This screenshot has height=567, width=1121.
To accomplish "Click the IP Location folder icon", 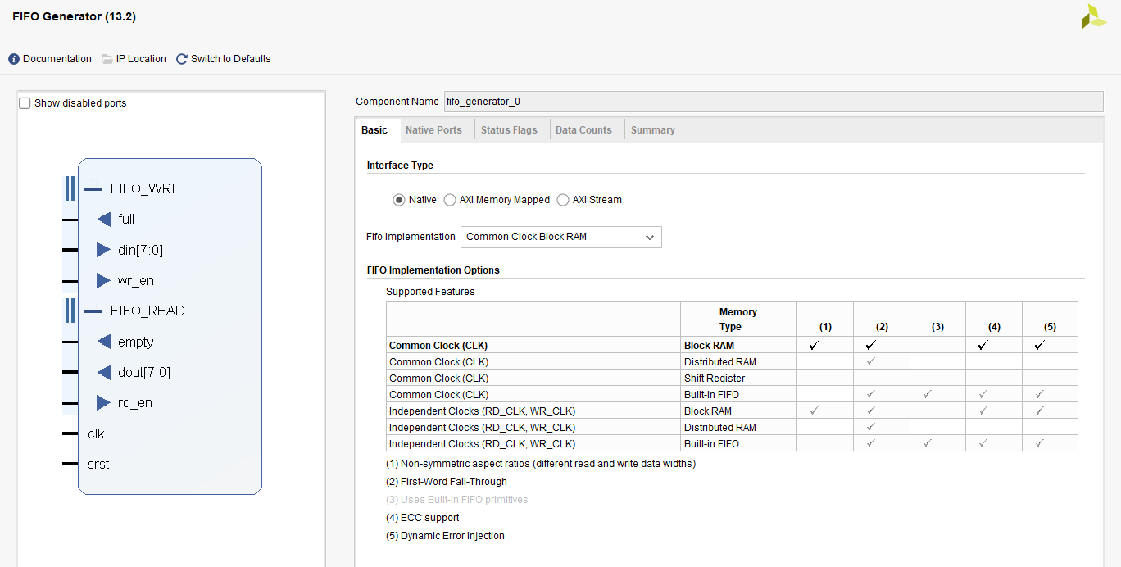I will point(107,59).
